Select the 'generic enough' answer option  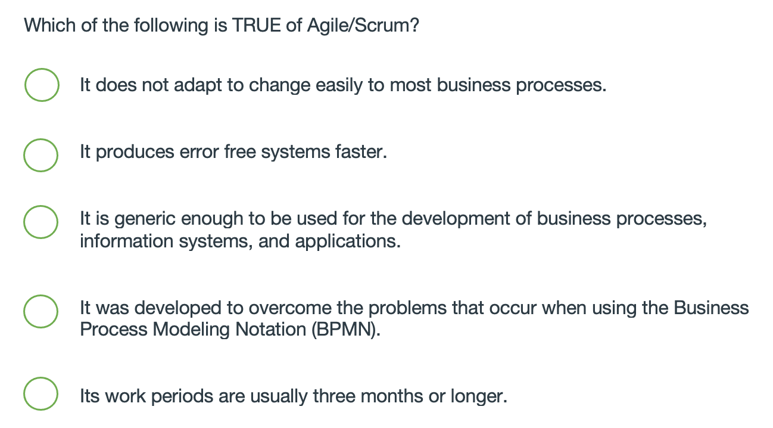coord(40,222)
